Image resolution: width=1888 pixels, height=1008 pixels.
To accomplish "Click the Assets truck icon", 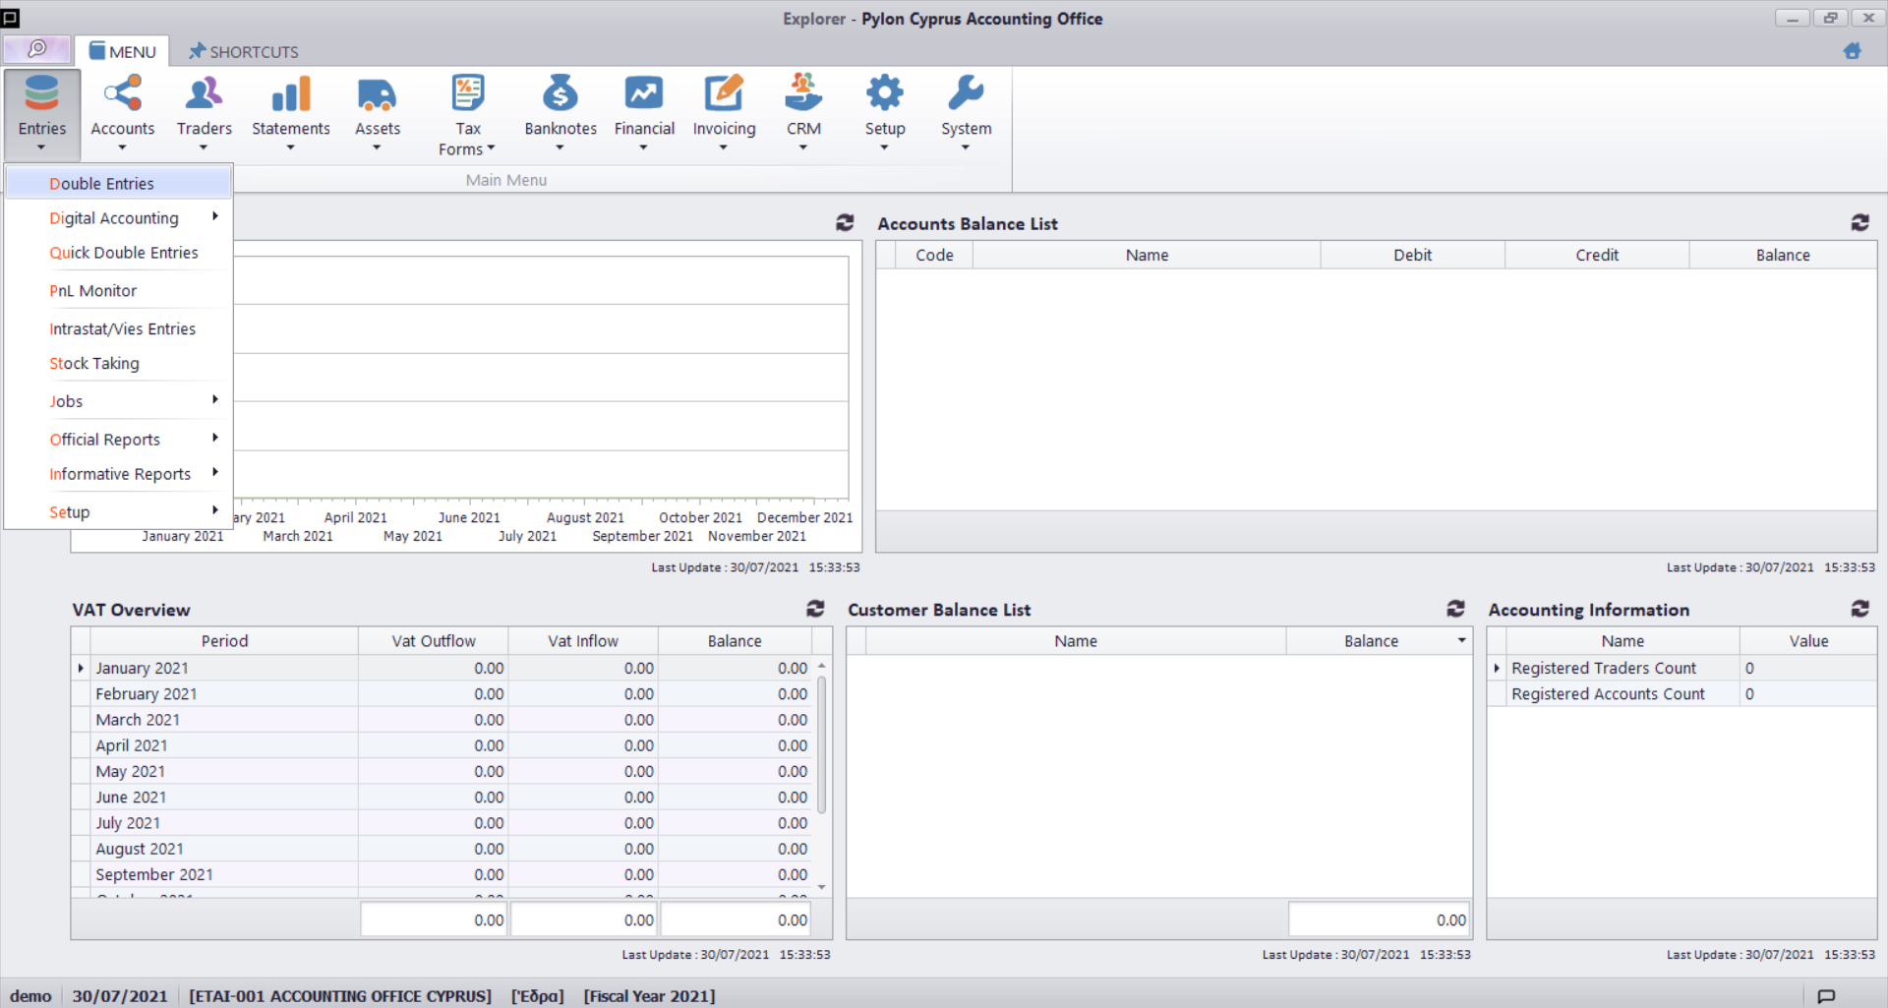I will (x=377, y=95).
